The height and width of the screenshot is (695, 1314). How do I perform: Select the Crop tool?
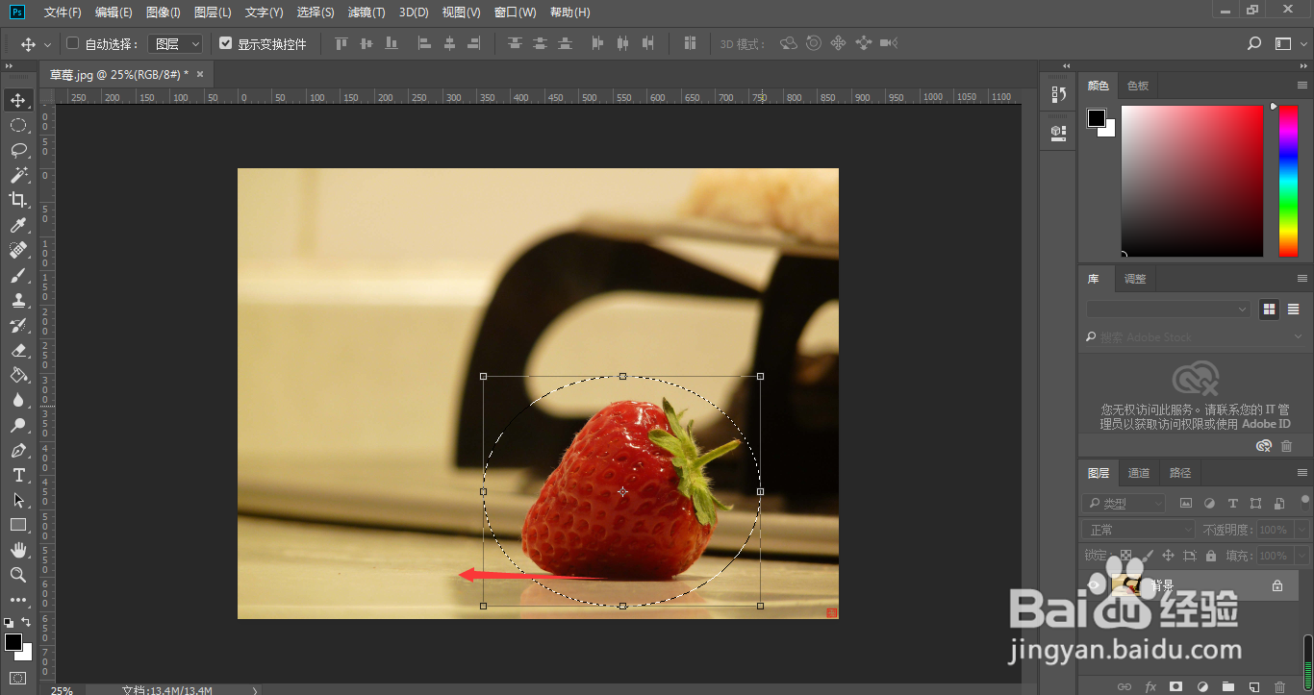click(18, 200)
